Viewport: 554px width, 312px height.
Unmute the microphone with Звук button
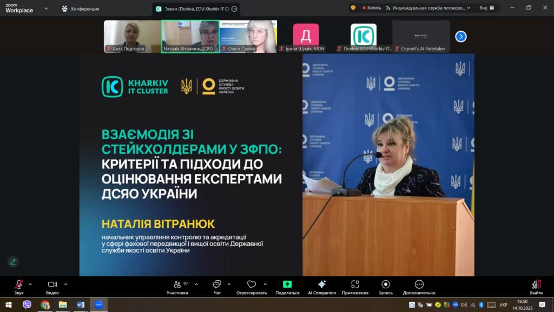19,284
